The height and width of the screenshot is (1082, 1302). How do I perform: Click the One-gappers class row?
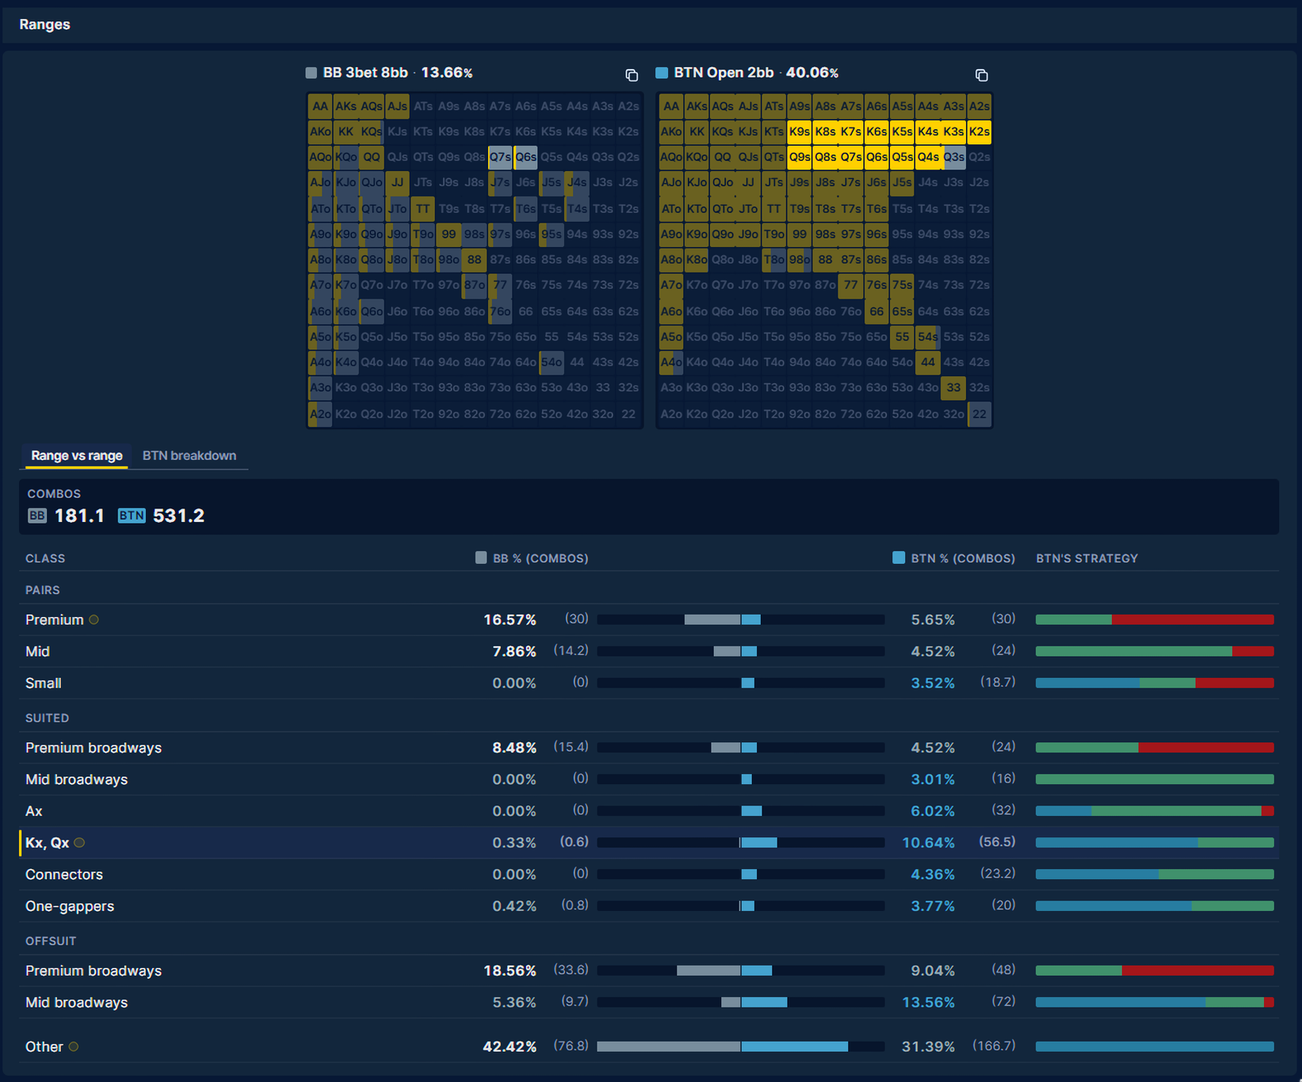click(x=649, y=906)
